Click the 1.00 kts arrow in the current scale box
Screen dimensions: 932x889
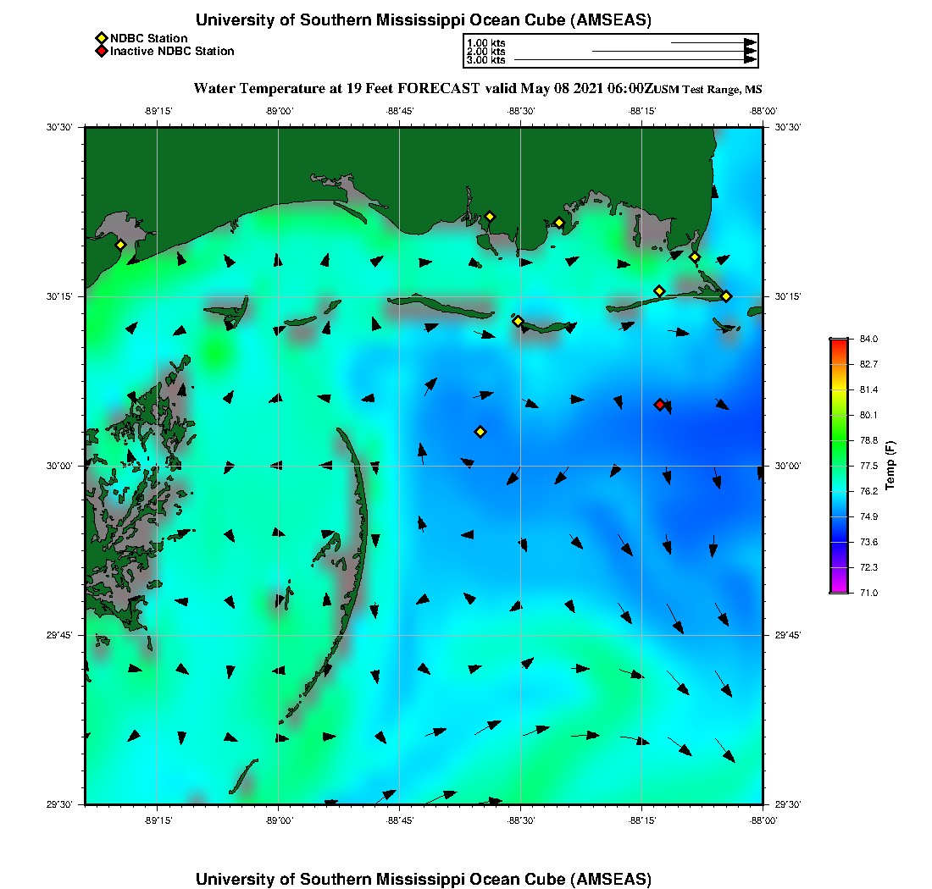pyautogui.click(x=713, y=42)
